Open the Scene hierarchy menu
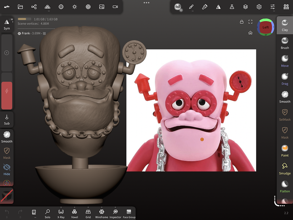The height and width of the screenshot is (220, 293). click(x=34, y=7)
